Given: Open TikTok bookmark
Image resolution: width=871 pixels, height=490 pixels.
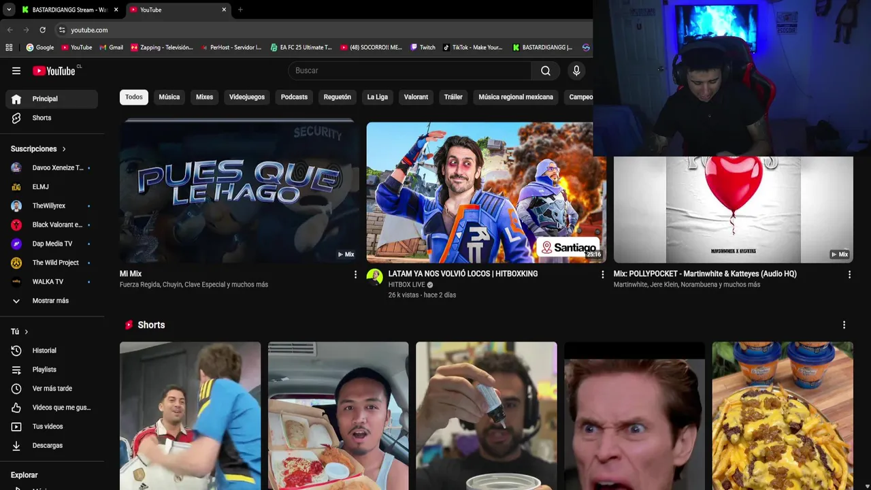Looking at the screenshot, I should (x=473, y=48).
